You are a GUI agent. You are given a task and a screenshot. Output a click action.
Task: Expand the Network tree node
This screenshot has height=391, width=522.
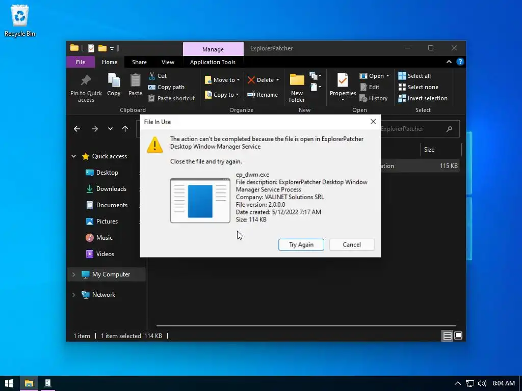tap(73, 295)
